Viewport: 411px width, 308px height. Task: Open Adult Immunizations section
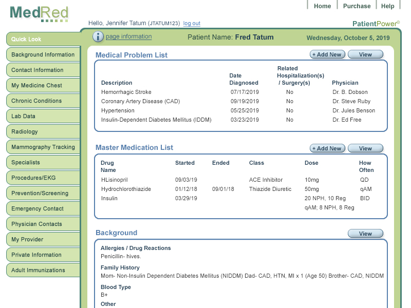pos(44,271)
